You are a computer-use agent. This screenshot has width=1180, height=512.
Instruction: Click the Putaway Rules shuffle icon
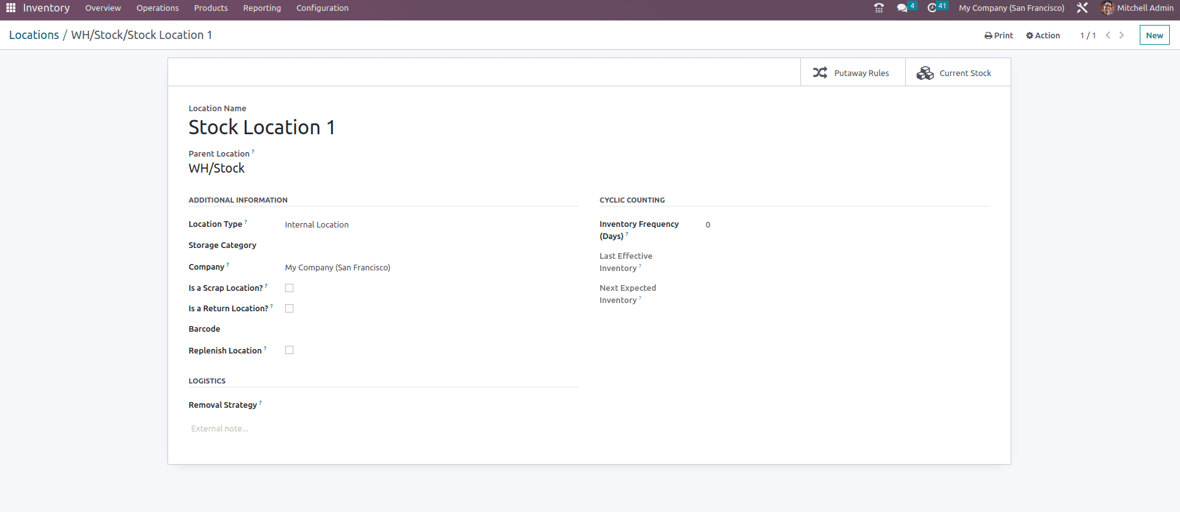coord(820,73)
